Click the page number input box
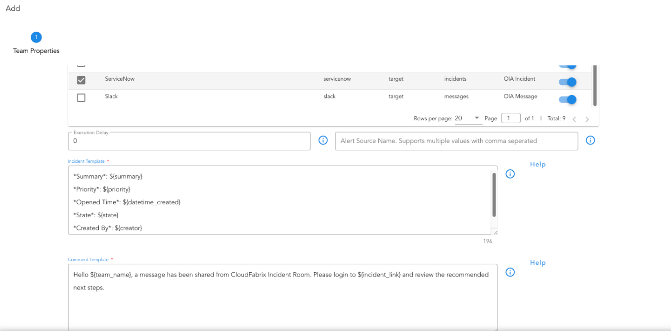The height and width of the screenshot is (331, 672). (x=510, y=118)
